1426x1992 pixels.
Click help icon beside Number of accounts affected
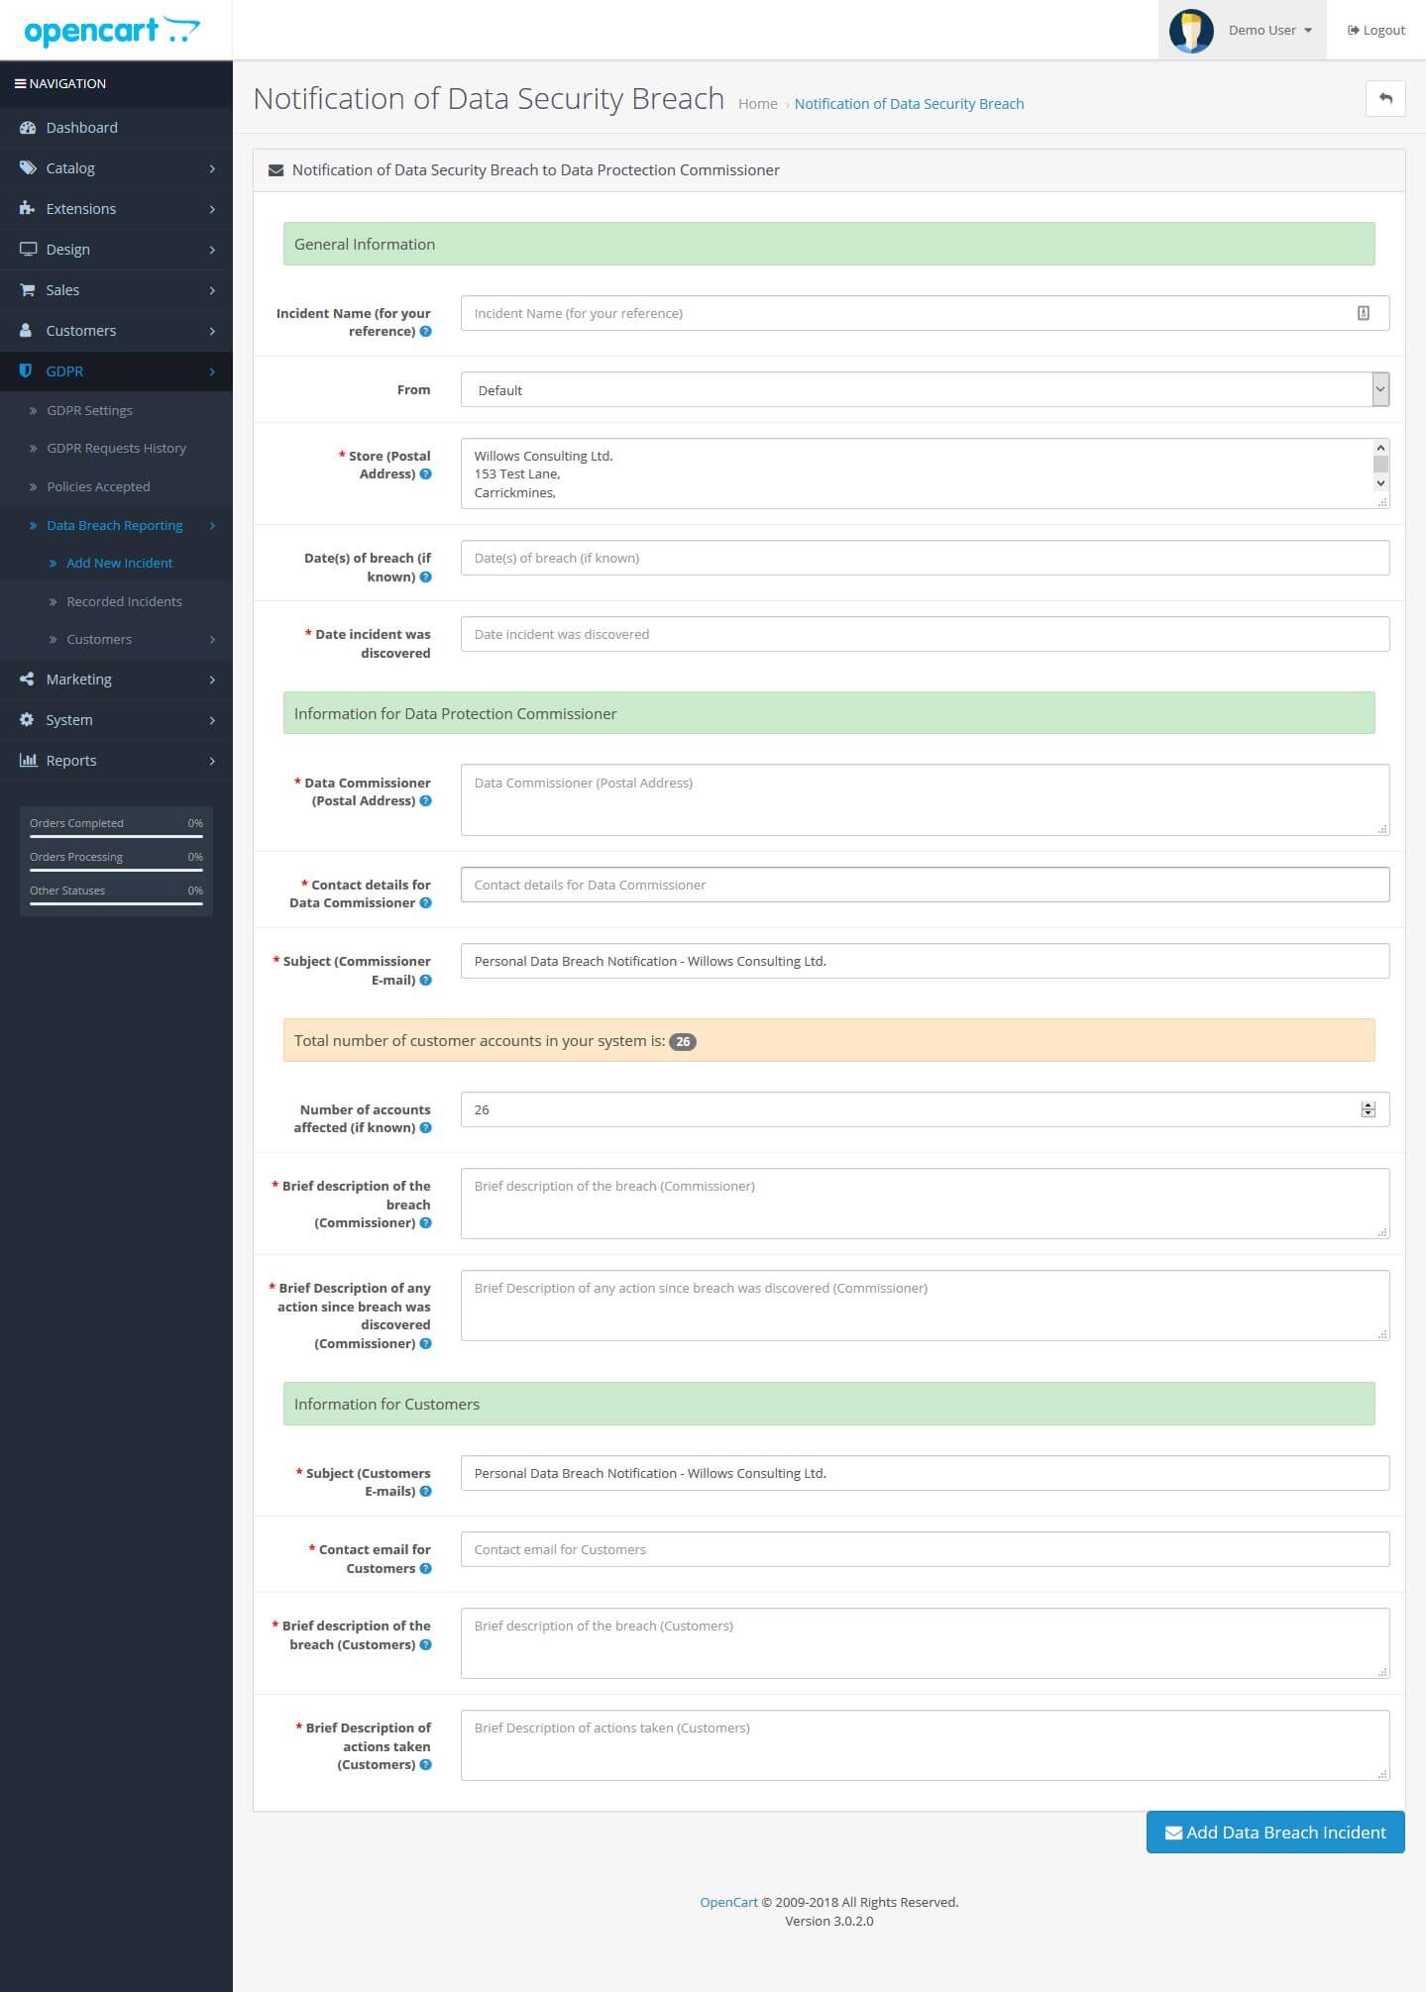[426, 1128]
